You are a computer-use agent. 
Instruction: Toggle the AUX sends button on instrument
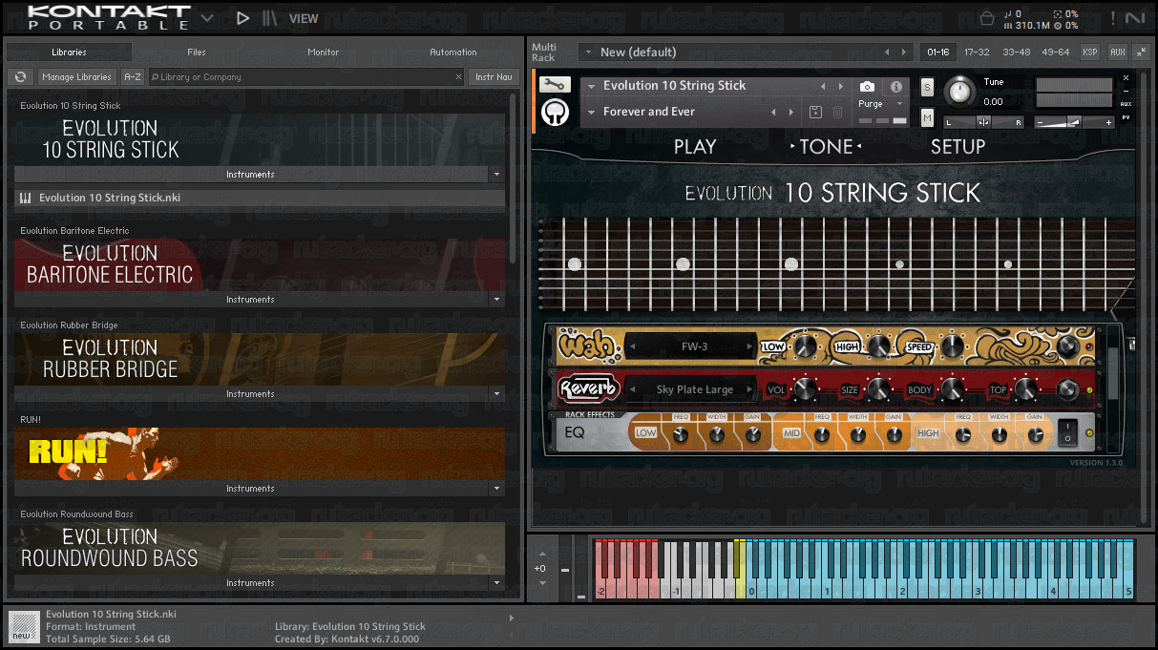[1126, 104]
